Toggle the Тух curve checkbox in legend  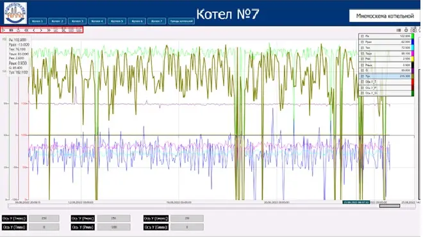pos(362,76)
